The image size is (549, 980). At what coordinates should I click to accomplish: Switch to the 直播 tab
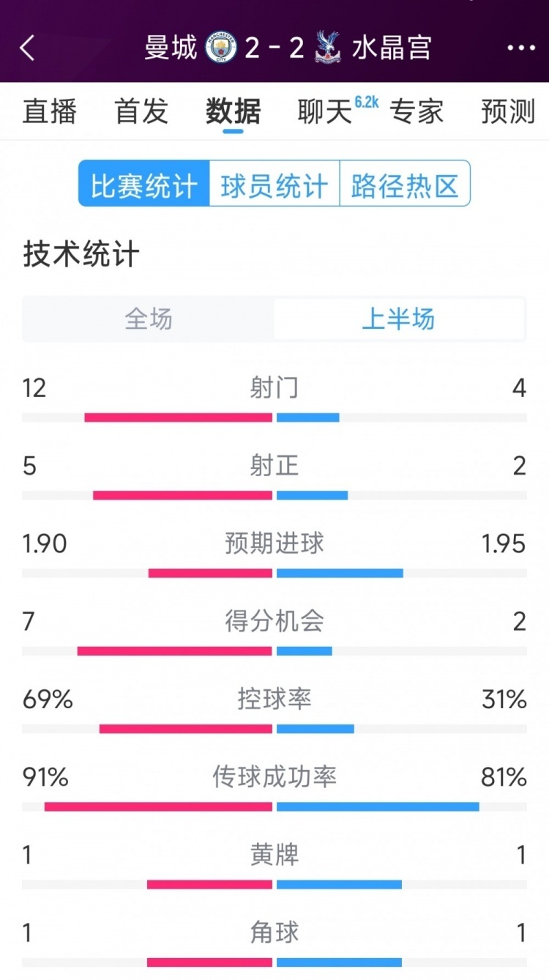(x=51, y=112)
